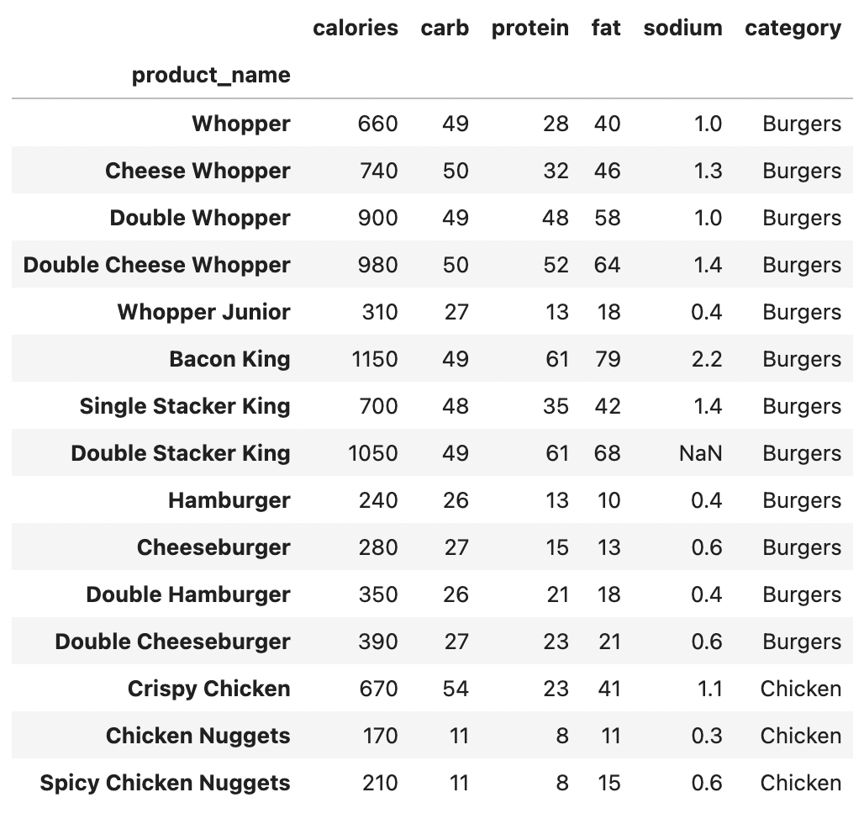Click the calories column header

[356, 28]
